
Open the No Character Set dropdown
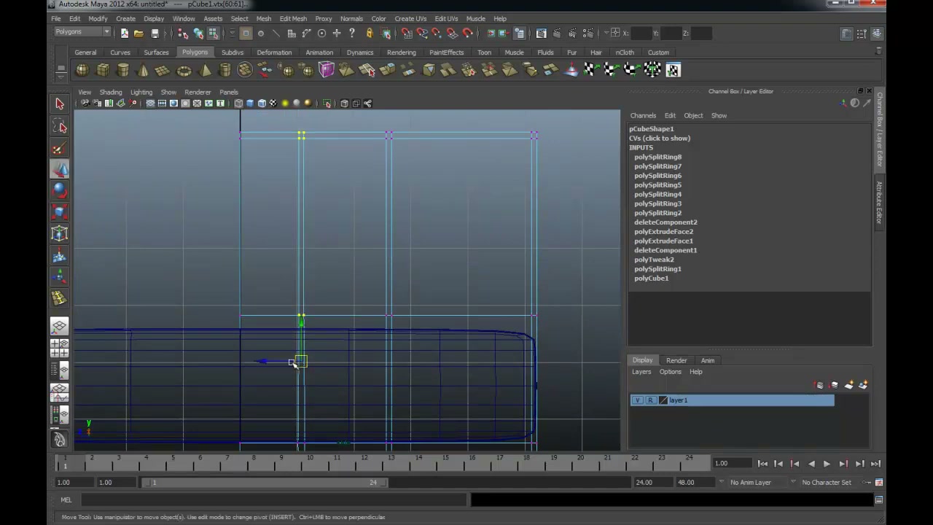829,483
